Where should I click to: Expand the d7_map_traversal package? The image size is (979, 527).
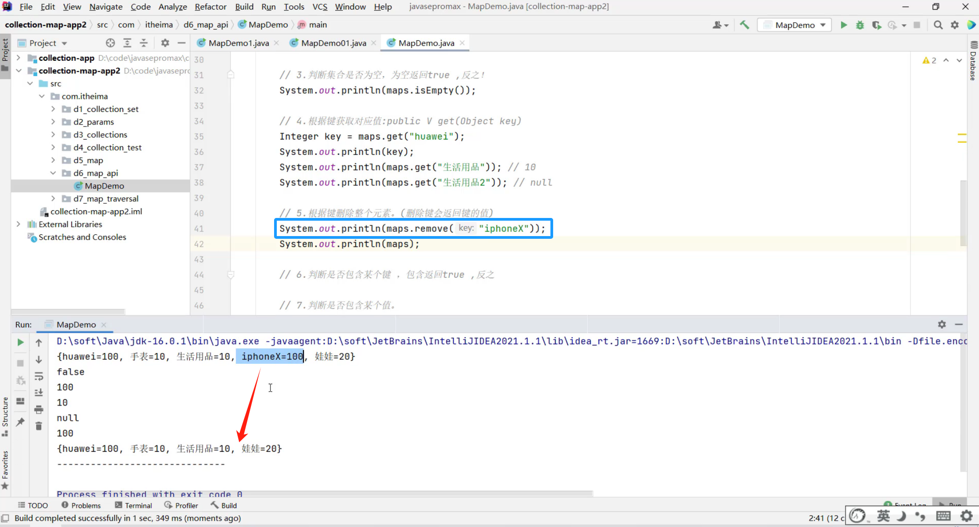(x=53, y=198)
